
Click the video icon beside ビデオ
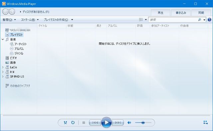[7, 58]
